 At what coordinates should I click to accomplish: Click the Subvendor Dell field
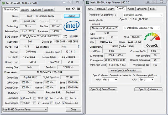[30, 42]
